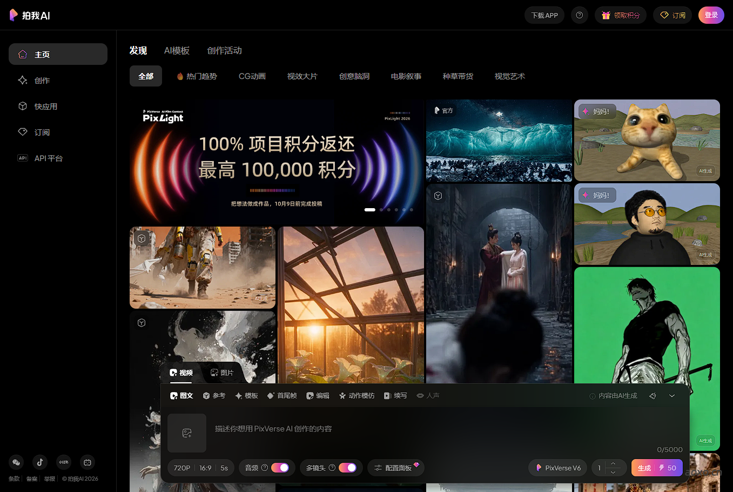This screenshot has height=492, width=733.
Task: Click the 拍我AI logo
Action: click(30, 15)
